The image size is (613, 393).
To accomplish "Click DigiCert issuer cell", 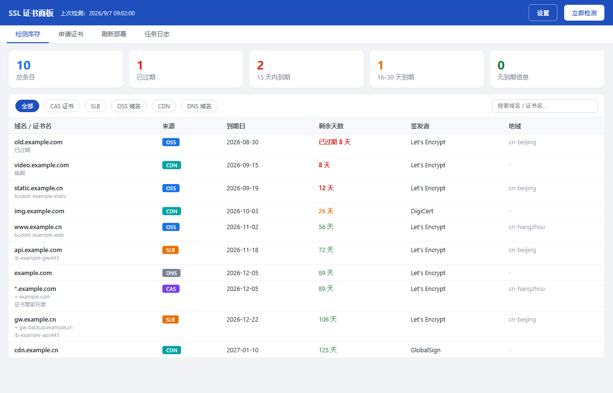I will pos(422,211).
